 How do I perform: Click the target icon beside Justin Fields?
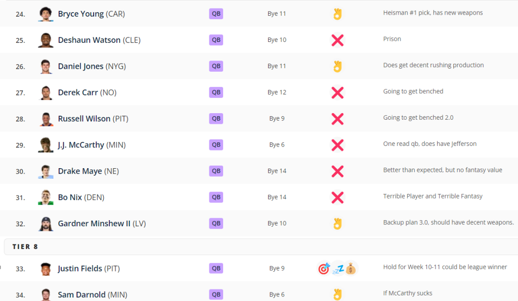(x=324, y=269)
